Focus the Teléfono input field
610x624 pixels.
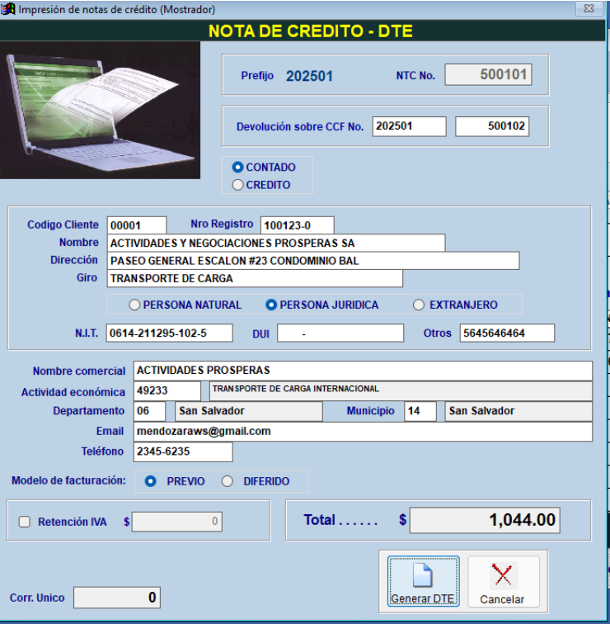point(183,451)
